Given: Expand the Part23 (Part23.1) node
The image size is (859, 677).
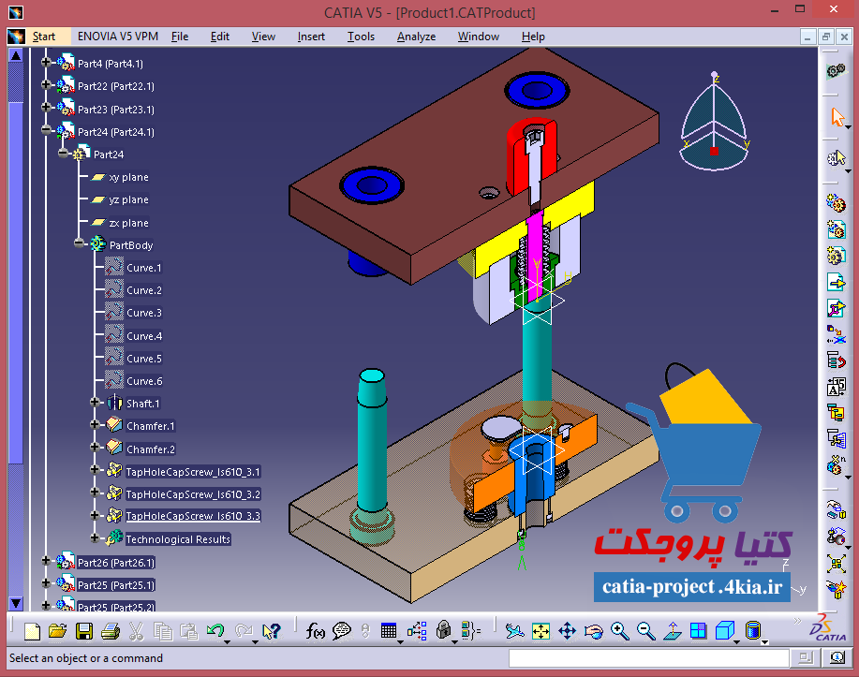Looking at the screenshot, I should coord(46,108).
